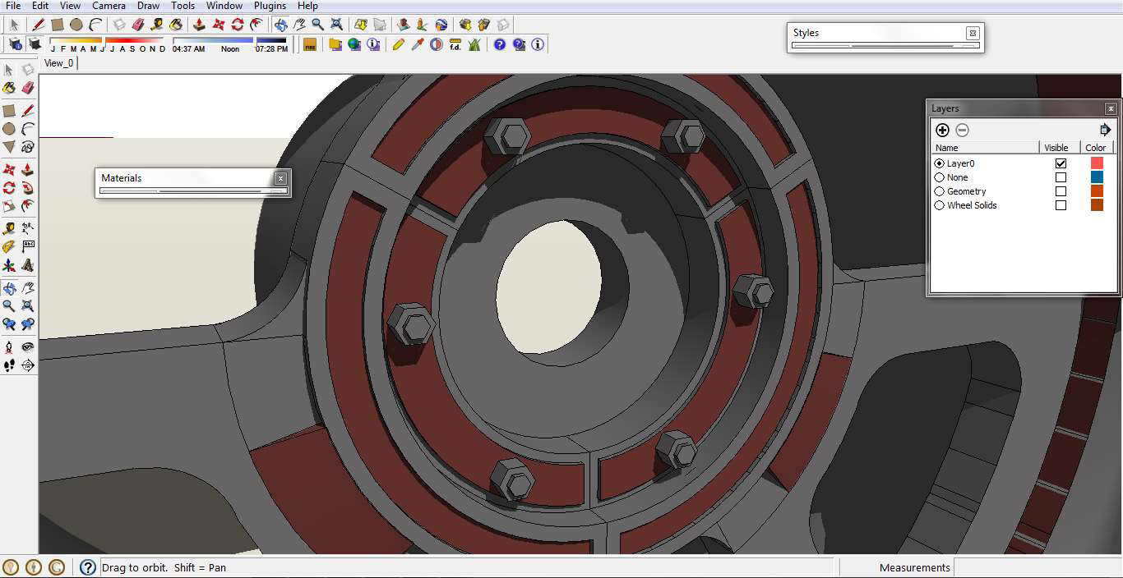1123x578 pixels.
Task: Select the Dimension tool
Action: (28, 227)
